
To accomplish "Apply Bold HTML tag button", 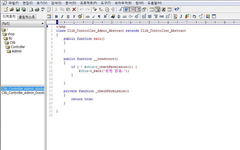I will [x=56, y=16].
